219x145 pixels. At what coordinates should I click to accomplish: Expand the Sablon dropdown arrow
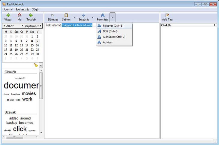[74, 17]
